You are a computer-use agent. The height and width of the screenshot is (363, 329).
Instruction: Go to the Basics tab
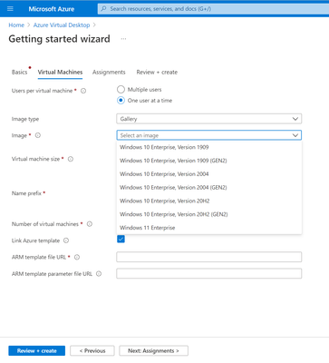19,73
